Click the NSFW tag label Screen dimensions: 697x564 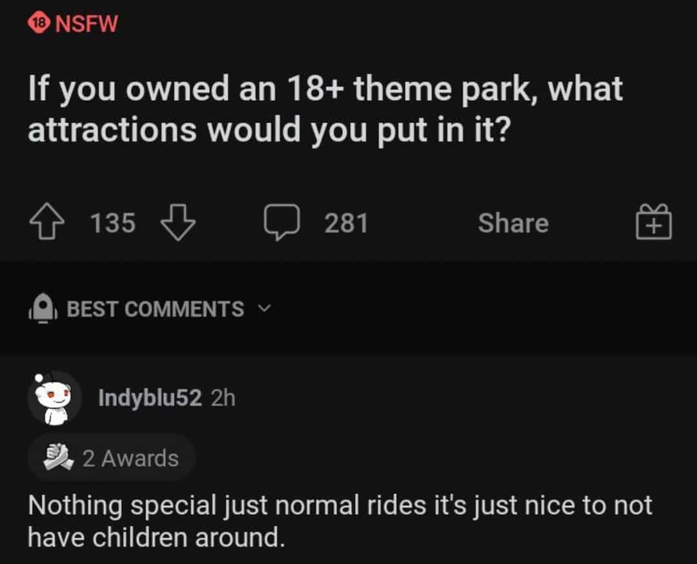(87, 25)
